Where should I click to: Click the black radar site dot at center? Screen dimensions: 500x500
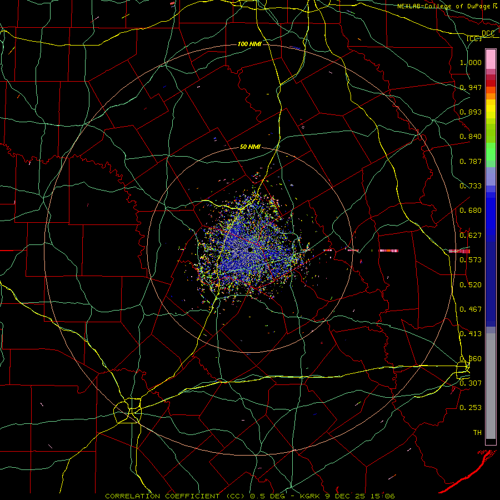[251, 249]
